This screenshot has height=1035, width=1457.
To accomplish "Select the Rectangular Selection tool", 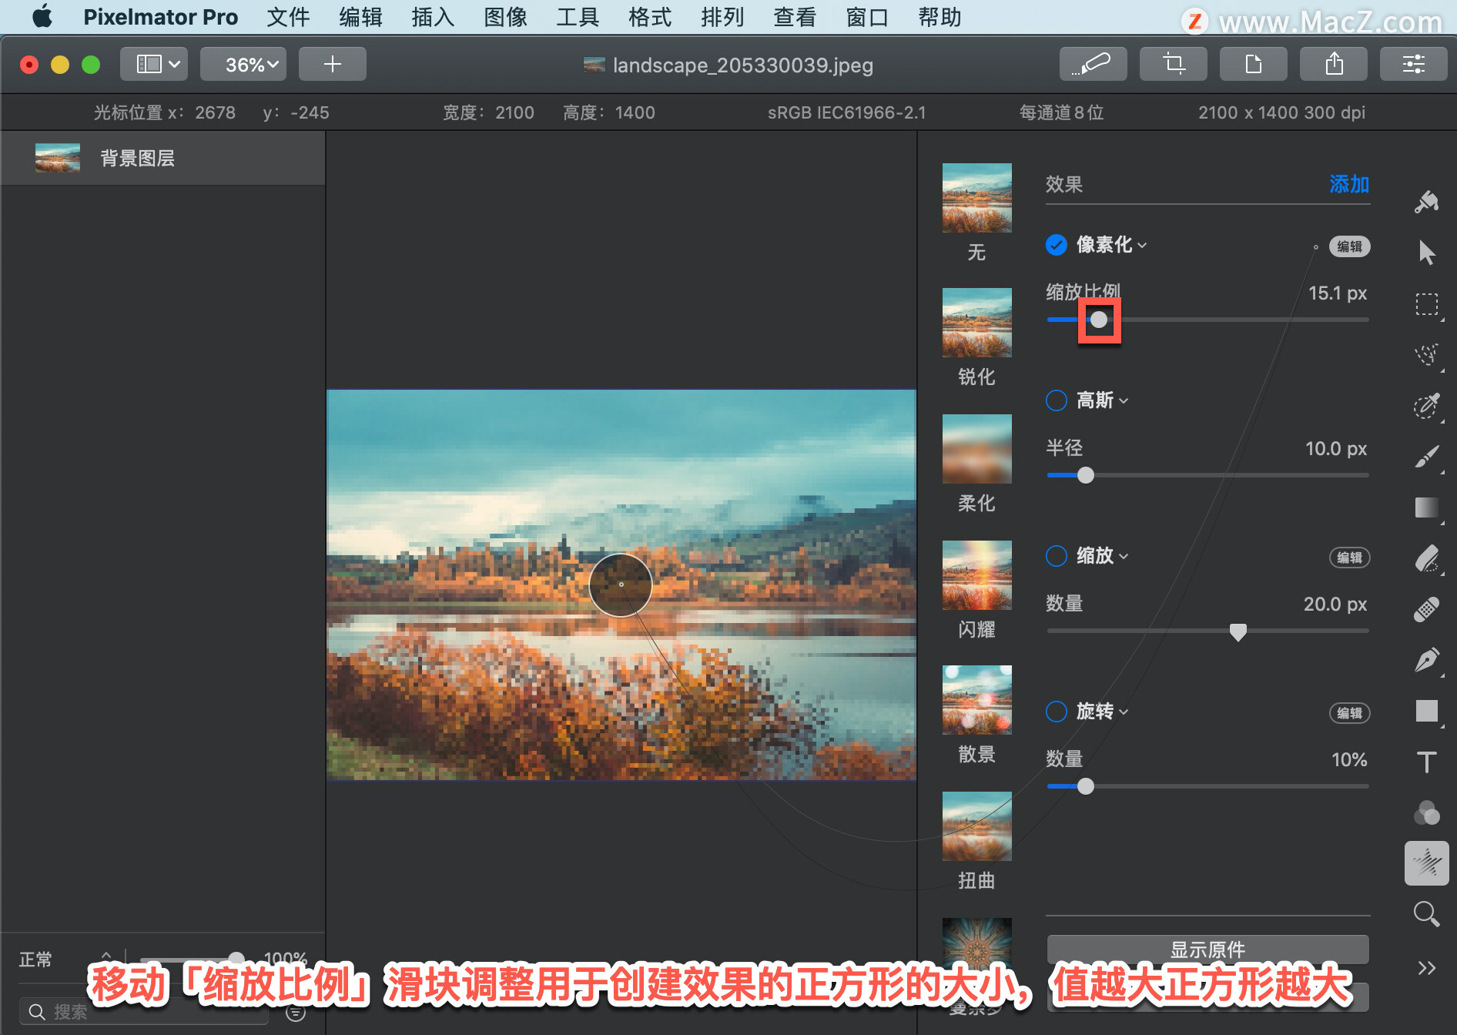I will pos(1426,304).
